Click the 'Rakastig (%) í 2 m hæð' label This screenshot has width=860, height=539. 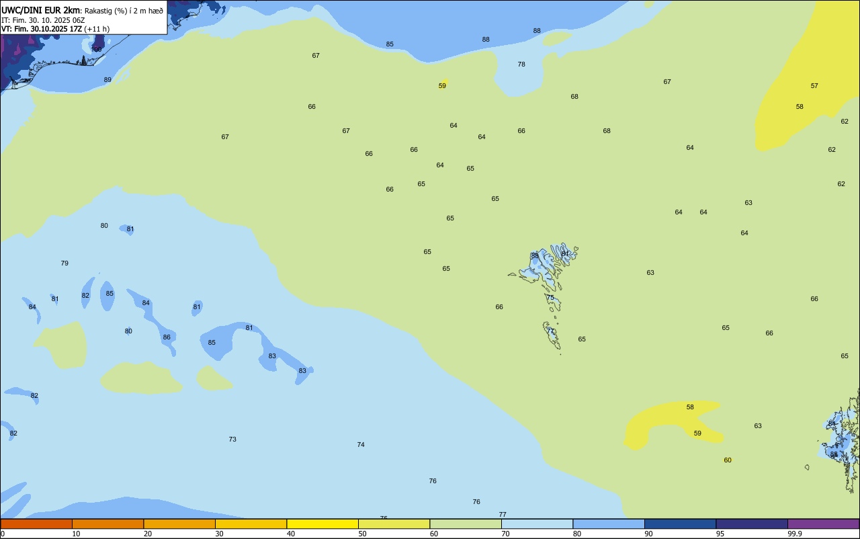(x=124, y=11)
